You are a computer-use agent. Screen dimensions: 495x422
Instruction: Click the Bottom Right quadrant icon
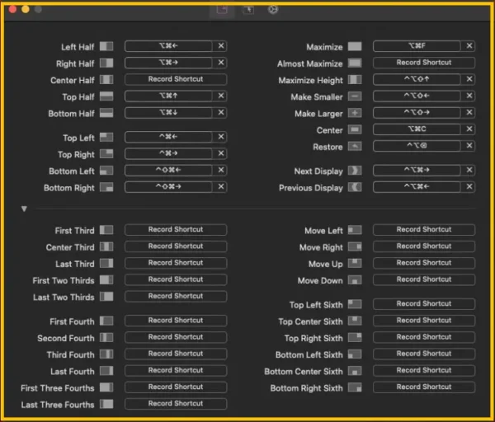(x=106, y=187)
